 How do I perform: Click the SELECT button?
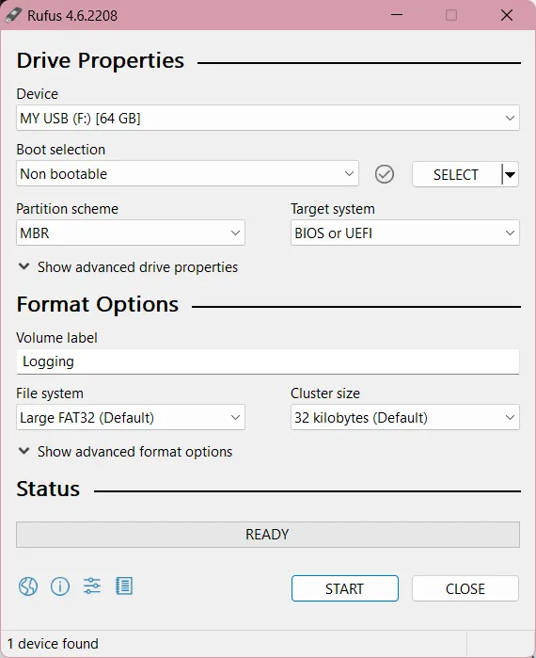tap(457, 174)
